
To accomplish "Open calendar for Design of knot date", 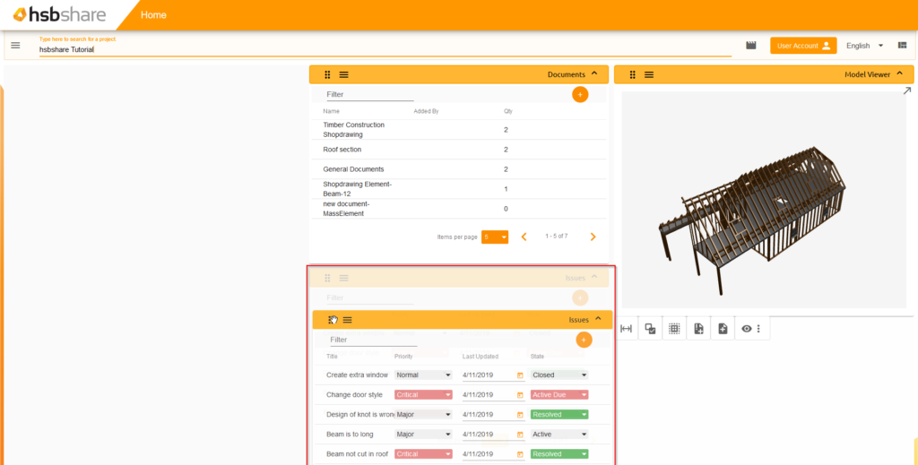I will [x=520, y=415].
